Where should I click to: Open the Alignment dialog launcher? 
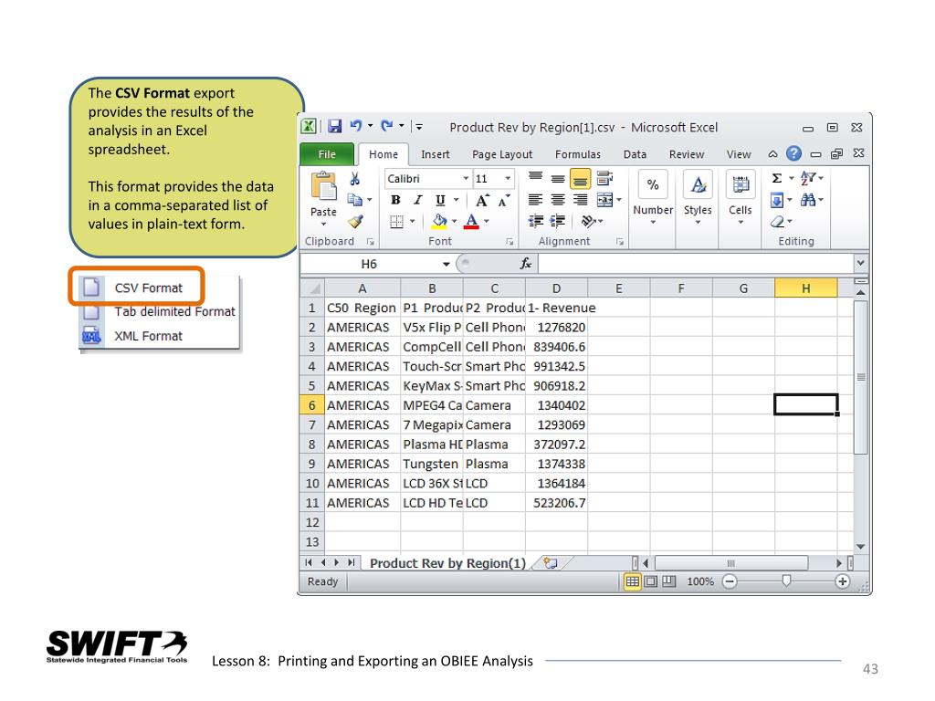pyautogui.click(x=620, y=241)
